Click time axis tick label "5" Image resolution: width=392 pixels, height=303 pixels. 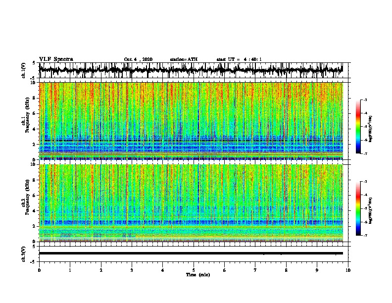point(194,270)
